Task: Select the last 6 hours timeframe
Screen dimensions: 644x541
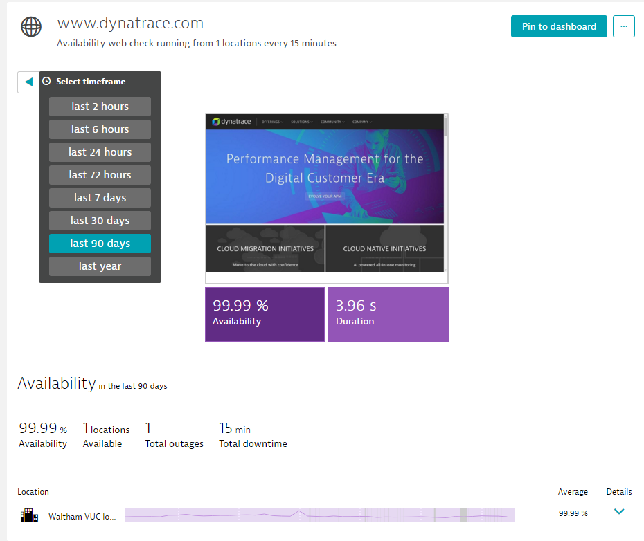Action: [100, 129]
